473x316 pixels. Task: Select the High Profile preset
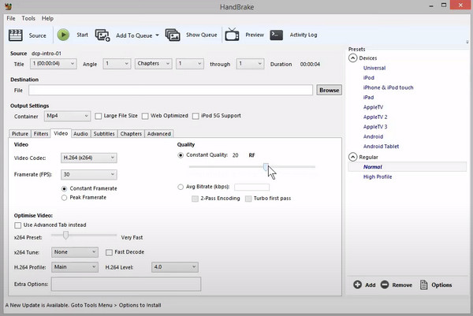(x=378, y=177)
